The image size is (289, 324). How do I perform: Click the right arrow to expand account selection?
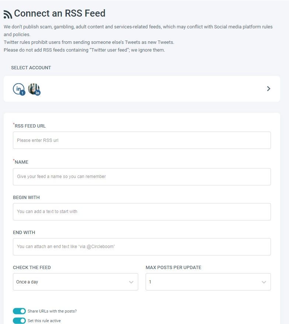pyautogui.click(x=269, y=88)
